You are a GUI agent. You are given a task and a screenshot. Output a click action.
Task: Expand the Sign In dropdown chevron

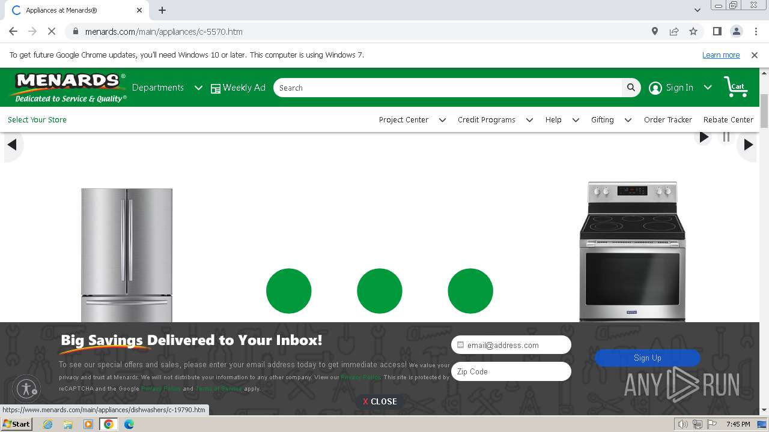click(x=708, y=88)
